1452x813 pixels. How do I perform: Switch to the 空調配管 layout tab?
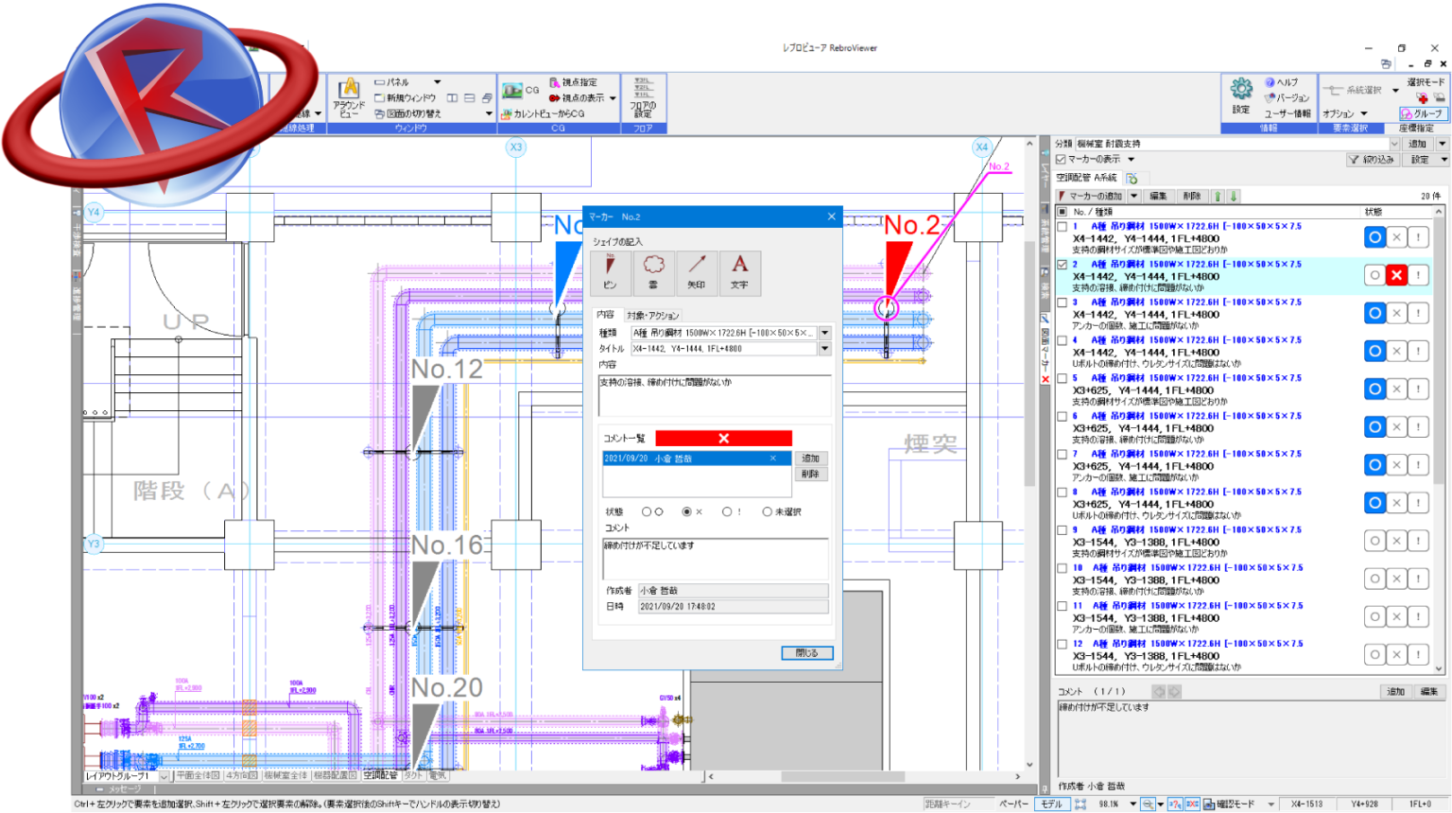coord(381,775)
